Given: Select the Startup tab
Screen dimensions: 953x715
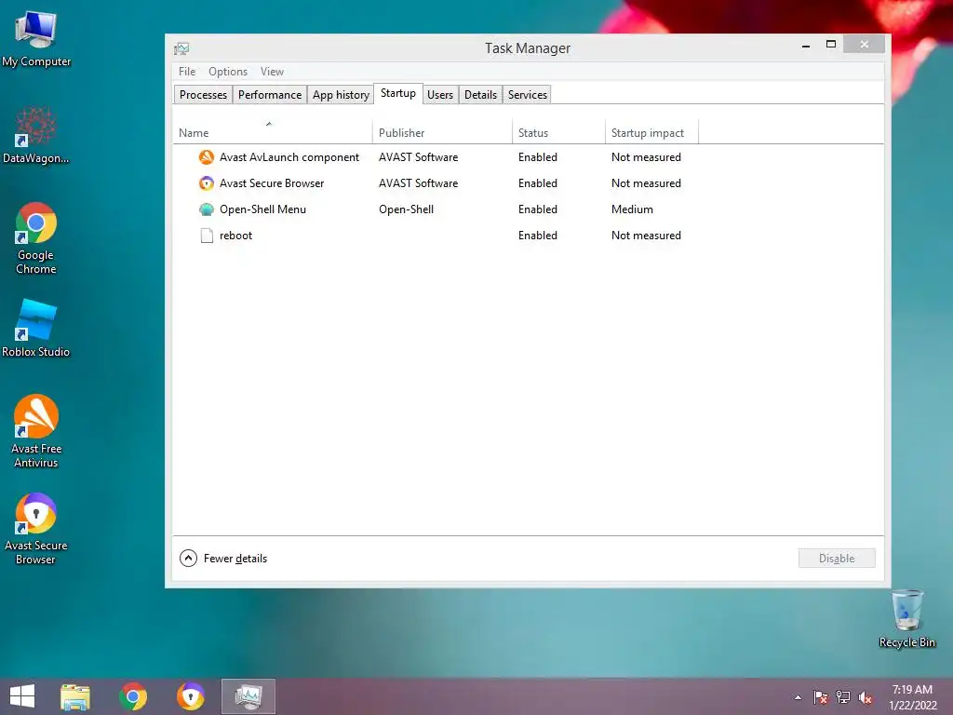Looking at the screenshot, I should 398,94.
